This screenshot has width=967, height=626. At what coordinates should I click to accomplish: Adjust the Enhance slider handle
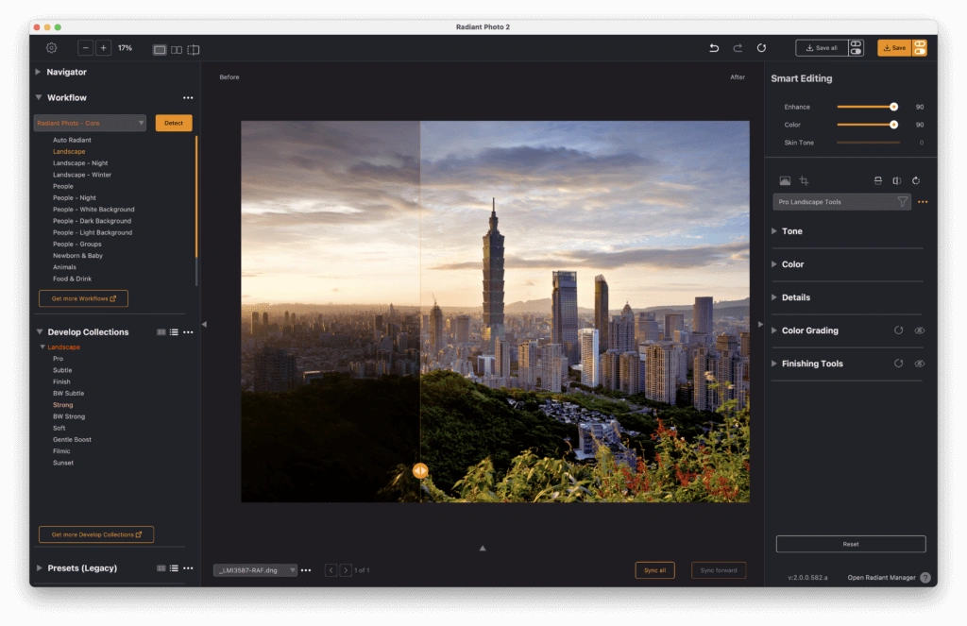(893, 107)
